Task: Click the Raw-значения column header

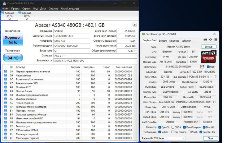Action: pos(124,67)
